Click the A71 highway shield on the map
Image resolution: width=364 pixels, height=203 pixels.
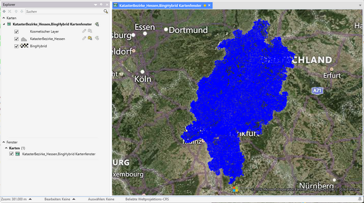click(317, 90)
